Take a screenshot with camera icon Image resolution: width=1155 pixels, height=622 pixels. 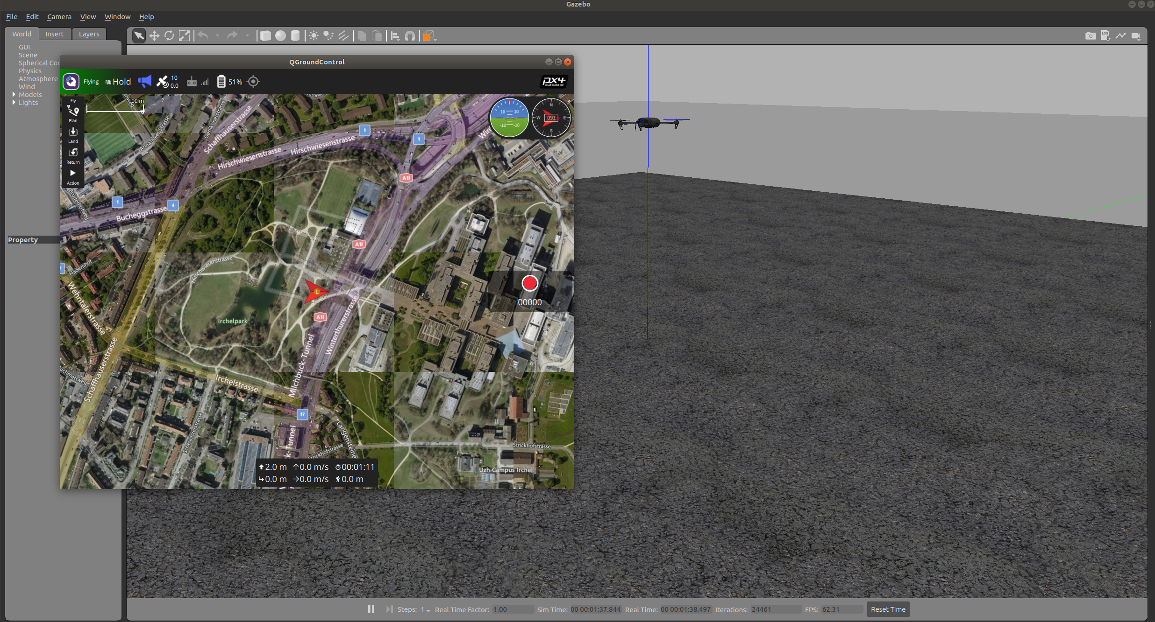pyautogui.click(x=1090, y=36)
